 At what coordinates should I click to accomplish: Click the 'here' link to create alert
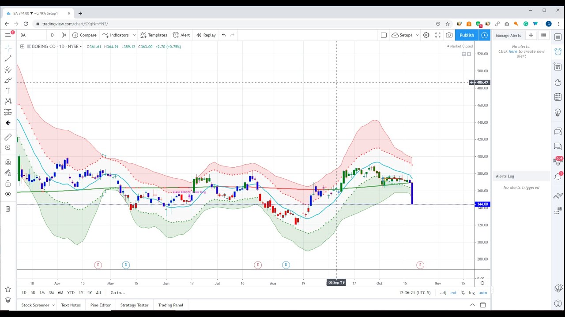[x=513, y=52]
